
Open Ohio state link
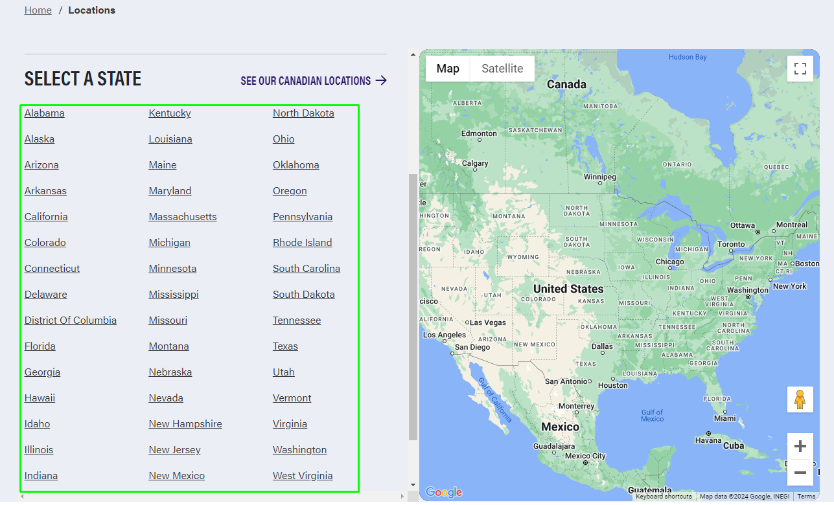[x=284, y=139]
